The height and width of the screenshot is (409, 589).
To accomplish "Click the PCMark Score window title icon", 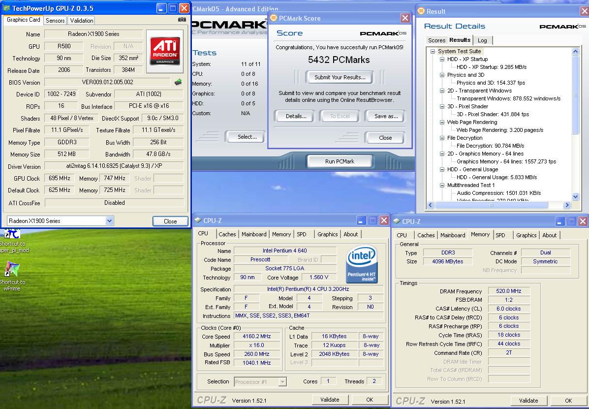I will [x=274, y=18].
